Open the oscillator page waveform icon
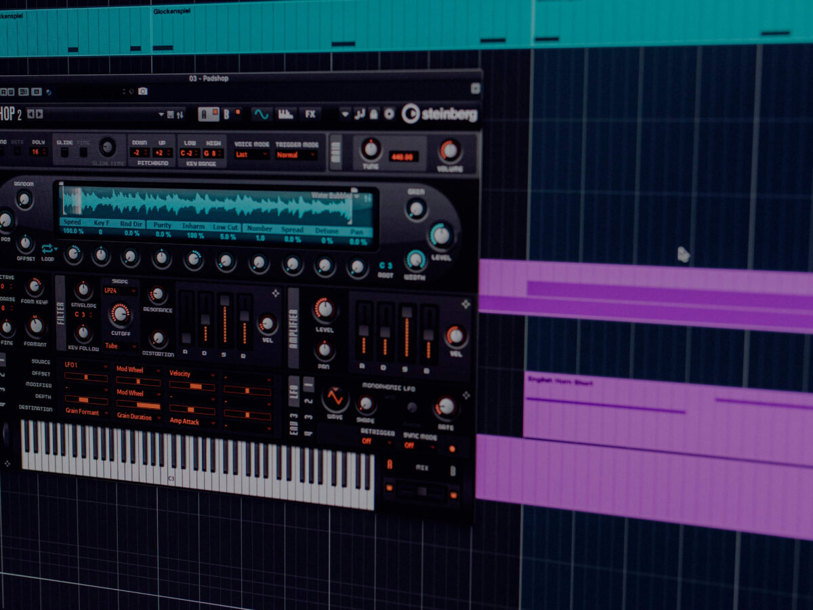Image resolution: width=813 pixels, height=610 pixels. pos(261,114)
